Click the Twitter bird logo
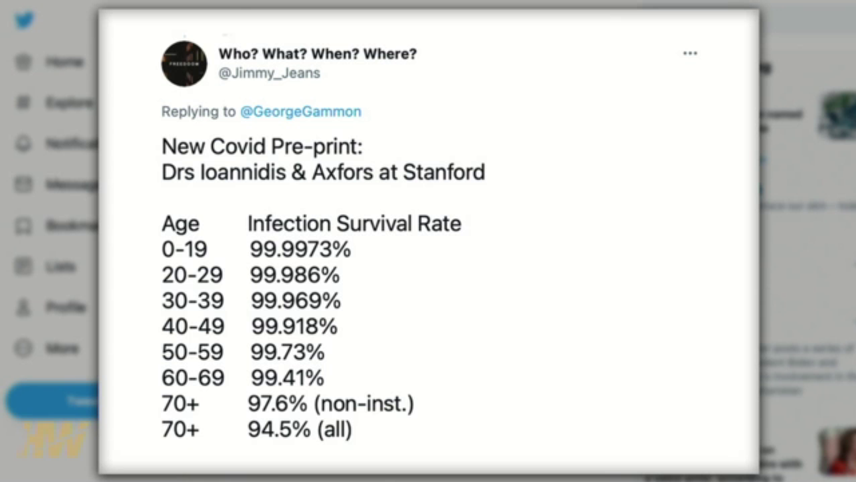The image size is (856, 482). 25,21
